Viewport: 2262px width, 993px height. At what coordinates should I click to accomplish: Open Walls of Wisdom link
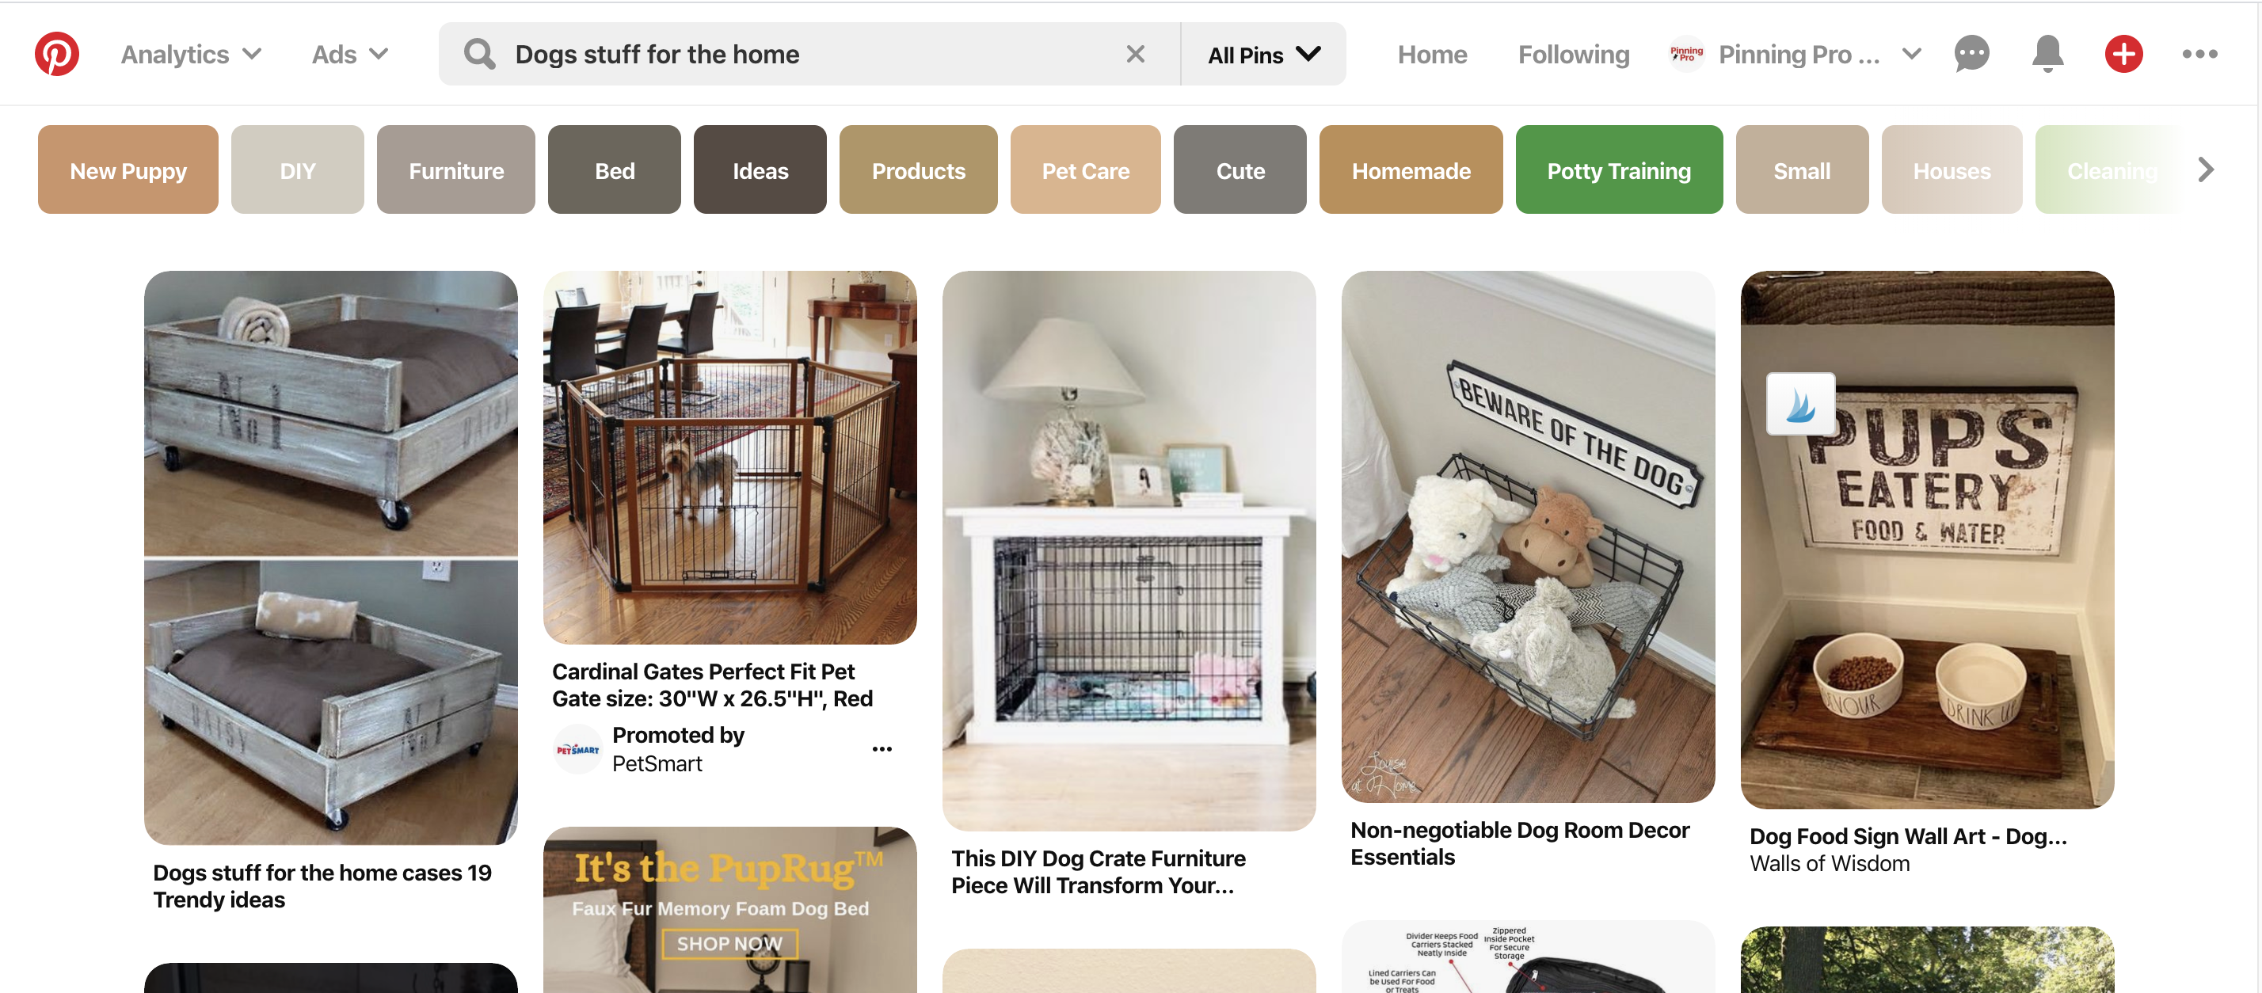(1829, 863)
